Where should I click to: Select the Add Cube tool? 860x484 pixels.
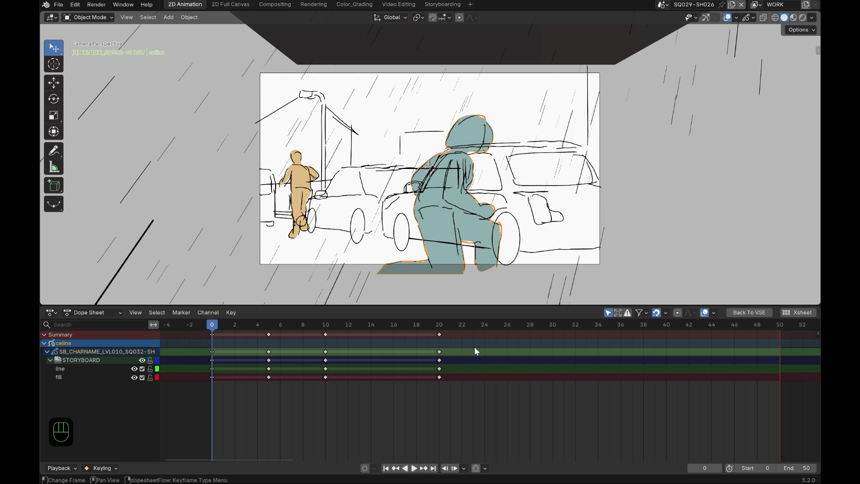pyautogui.click(x=54, y=186)
